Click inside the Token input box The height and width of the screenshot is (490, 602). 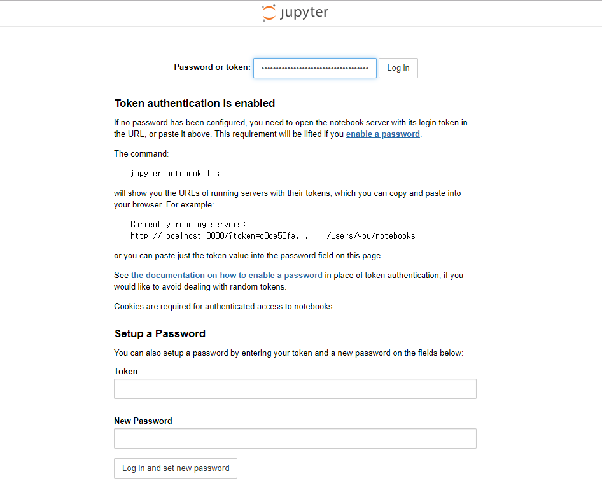click(x=295, y=389)
